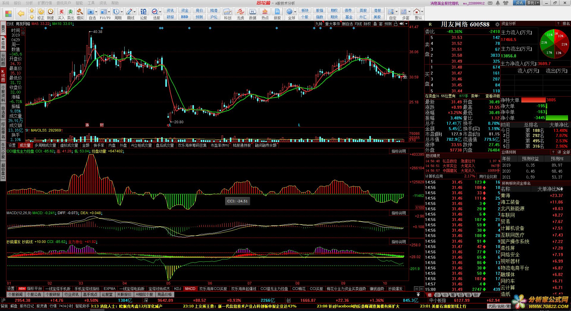Switch to the MACD indicator tab
The width and height of the screenshot is (571, 311).
[x=190, y=289]
